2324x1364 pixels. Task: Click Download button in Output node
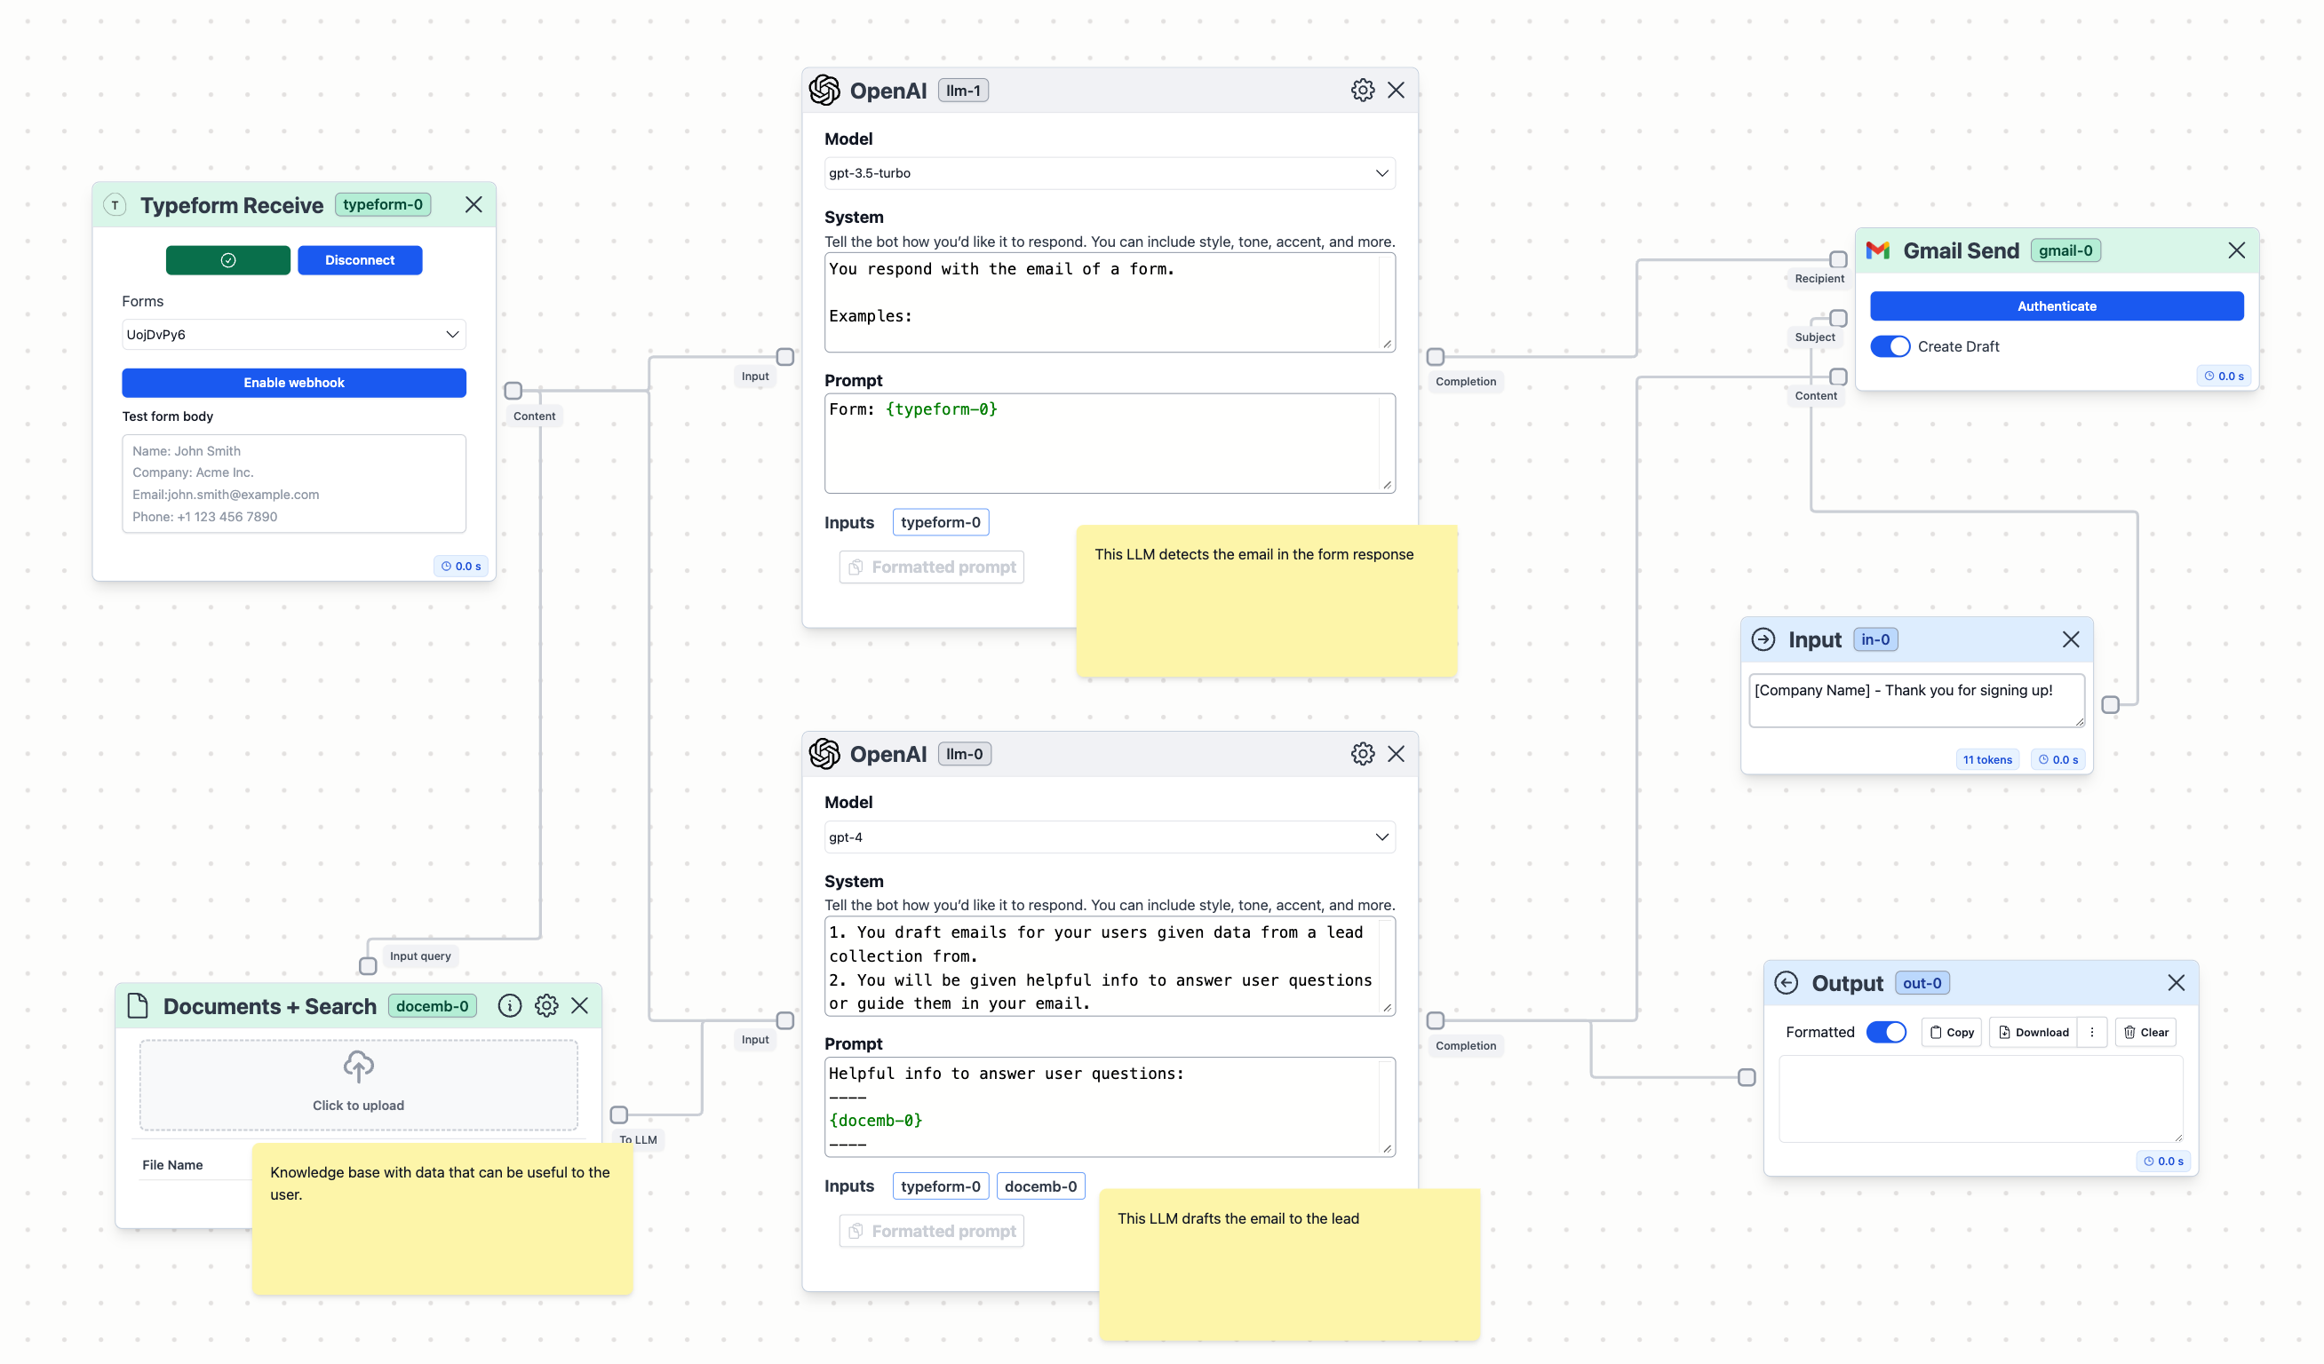coord(2033,1032)
